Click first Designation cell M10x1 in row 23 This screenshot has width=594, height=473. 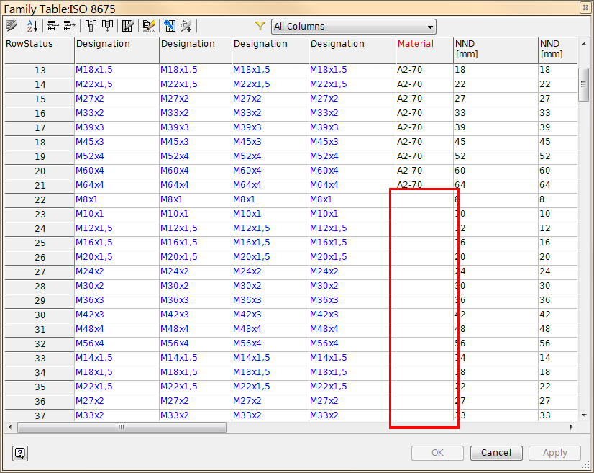tap(117, 214)
